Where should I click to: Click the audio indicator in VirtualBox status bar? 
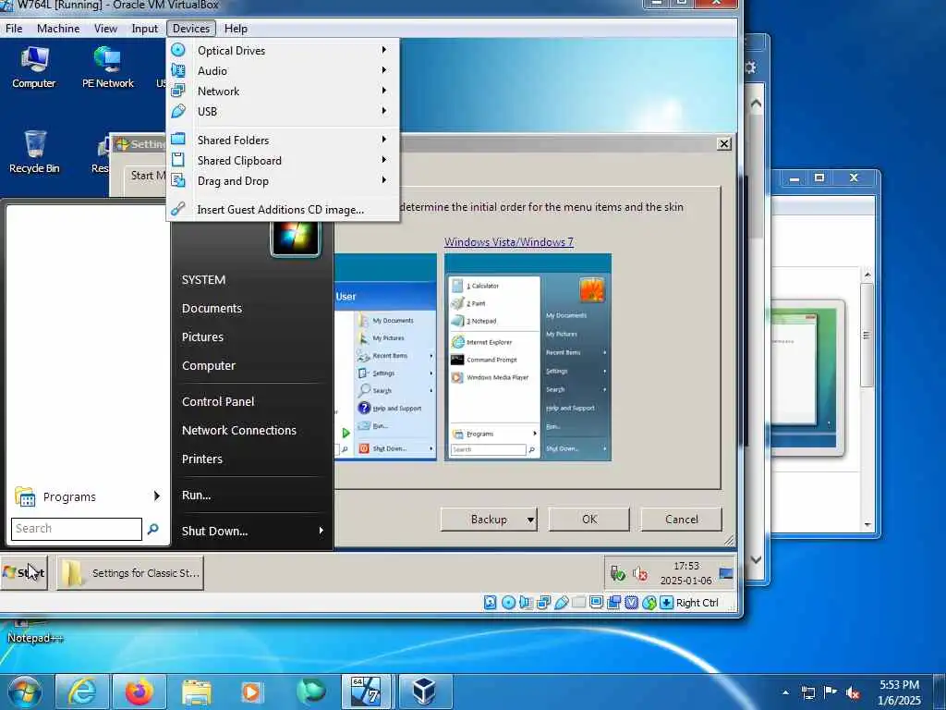pos(526,603)
